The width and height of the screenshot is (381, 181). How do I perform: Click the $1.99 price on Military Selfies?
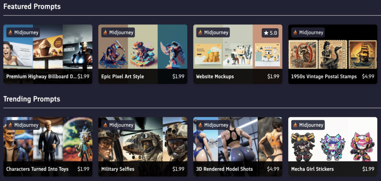coord(178,169)
